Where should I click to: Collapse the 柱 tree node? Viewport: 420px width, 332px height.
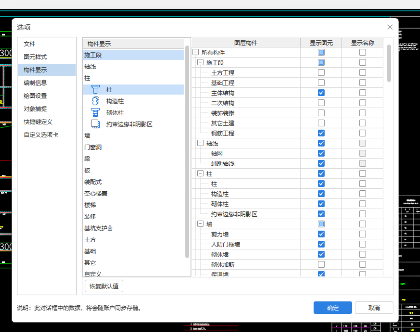(x=200, y=173)
